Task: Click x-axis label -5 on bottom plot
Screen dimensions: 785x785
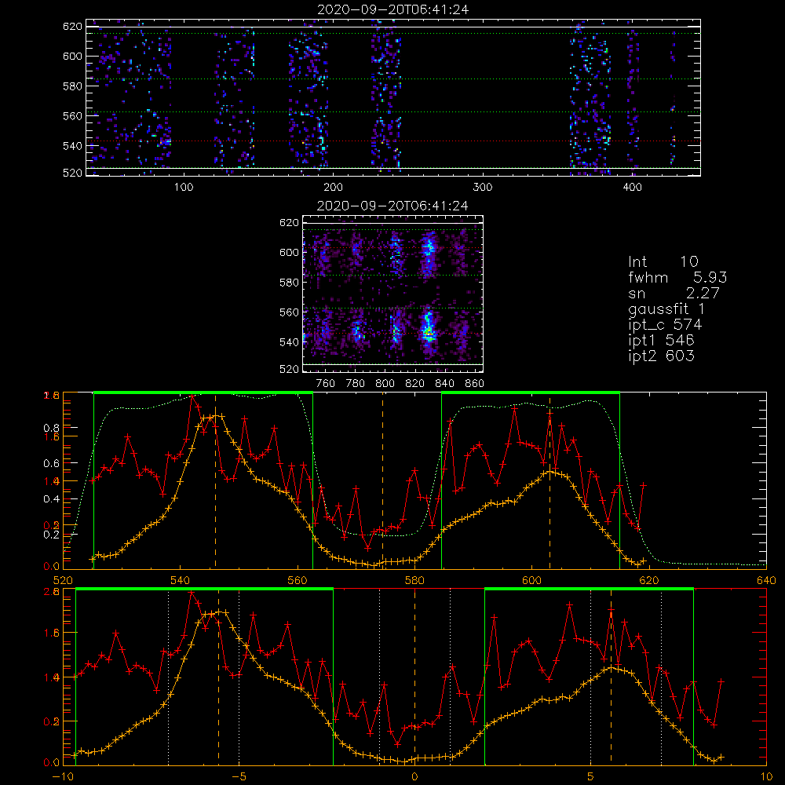Action: pyautogui.click(x=239, y=777)
